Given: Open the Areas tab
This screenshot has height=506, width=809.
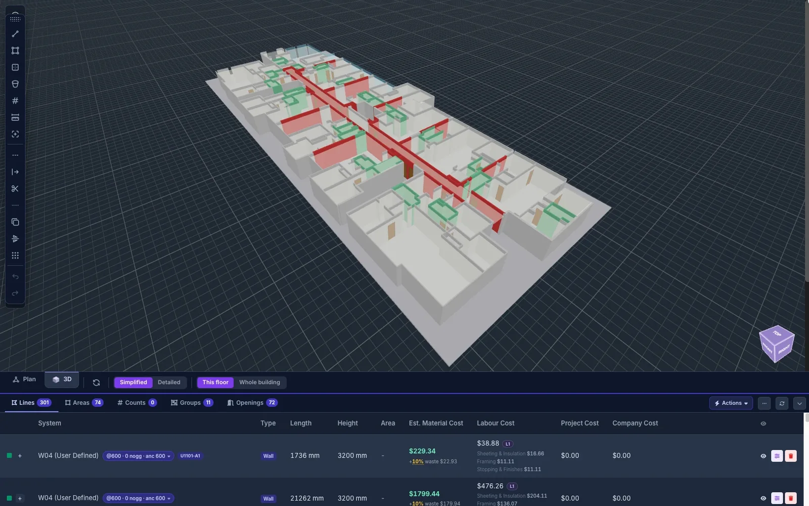Looking at the screenshot, I should 84,403.
